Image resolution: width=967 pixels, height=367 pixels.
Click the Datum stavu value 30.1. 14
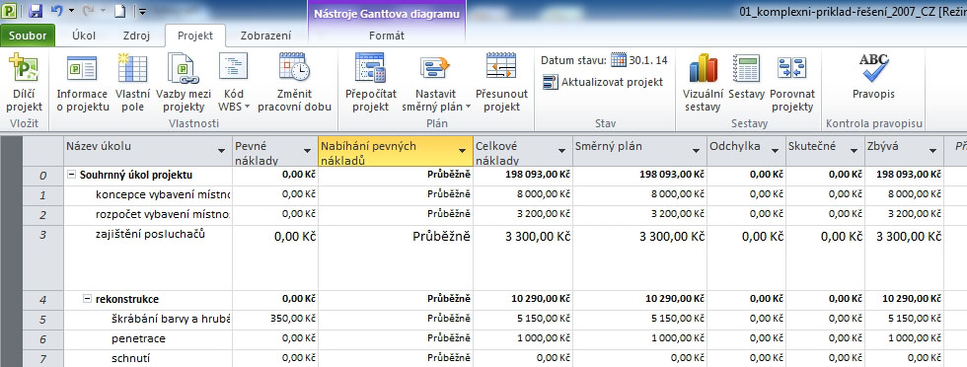[648, 60]
